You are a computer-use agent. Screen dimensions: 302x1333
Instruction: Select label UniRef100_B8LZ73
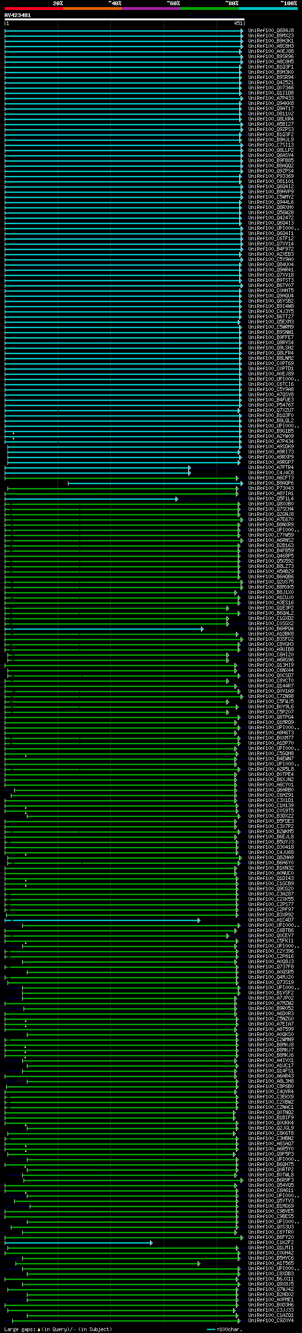(x=271, y=566)
